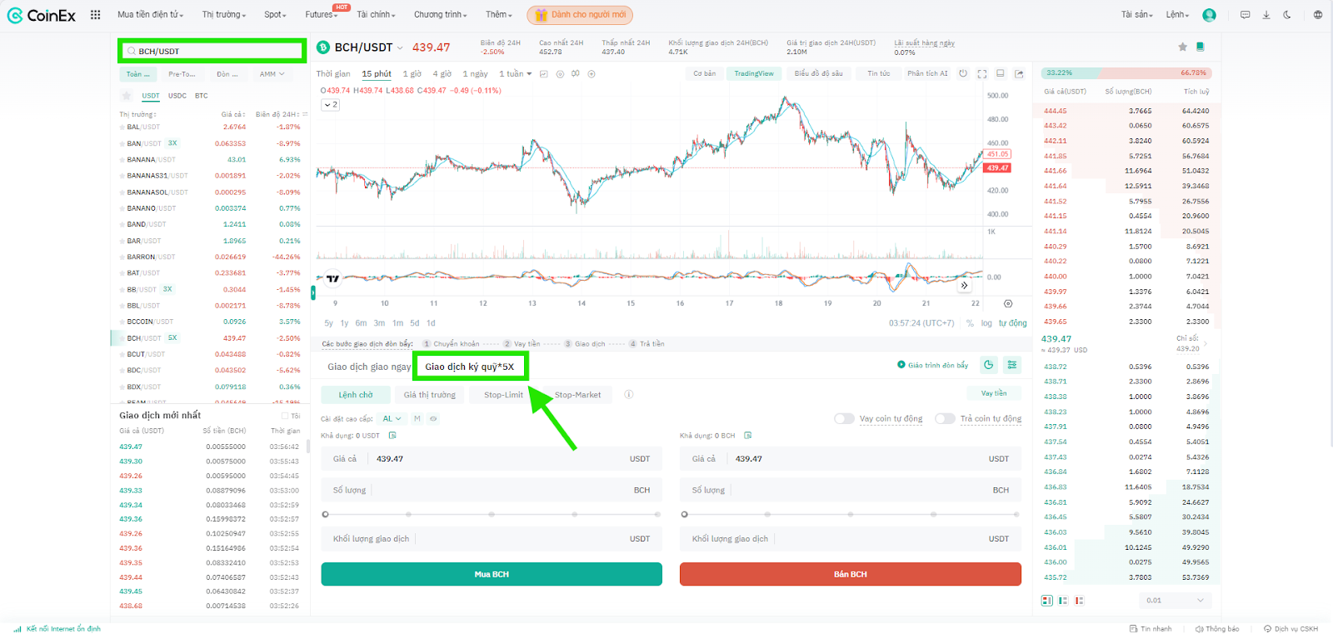Open the Tài chính dropdown
The height and width of the screenshot is (634, 1333).
[377, 15]
